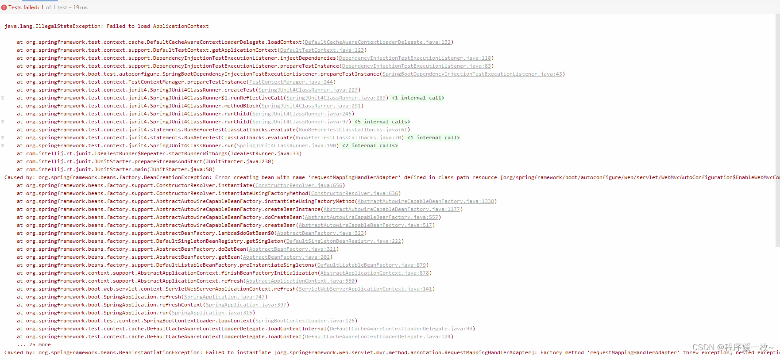Expand gutter fold beside RunAfterTestClassCallbacks line
This screenshot has width=780, height=356.
click(x=3, y=138)
